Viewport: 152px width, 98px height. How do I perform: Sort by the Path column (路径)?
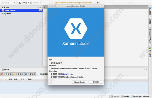point(30,80)
